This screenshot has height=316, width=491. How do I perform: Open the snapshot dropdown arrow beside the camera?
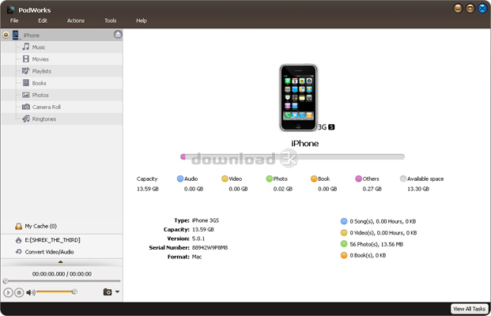[x=118, y=292]
